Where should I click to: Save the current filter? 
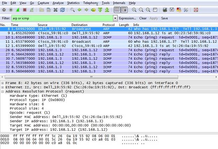pyautogui.click(x=165, y=18)
